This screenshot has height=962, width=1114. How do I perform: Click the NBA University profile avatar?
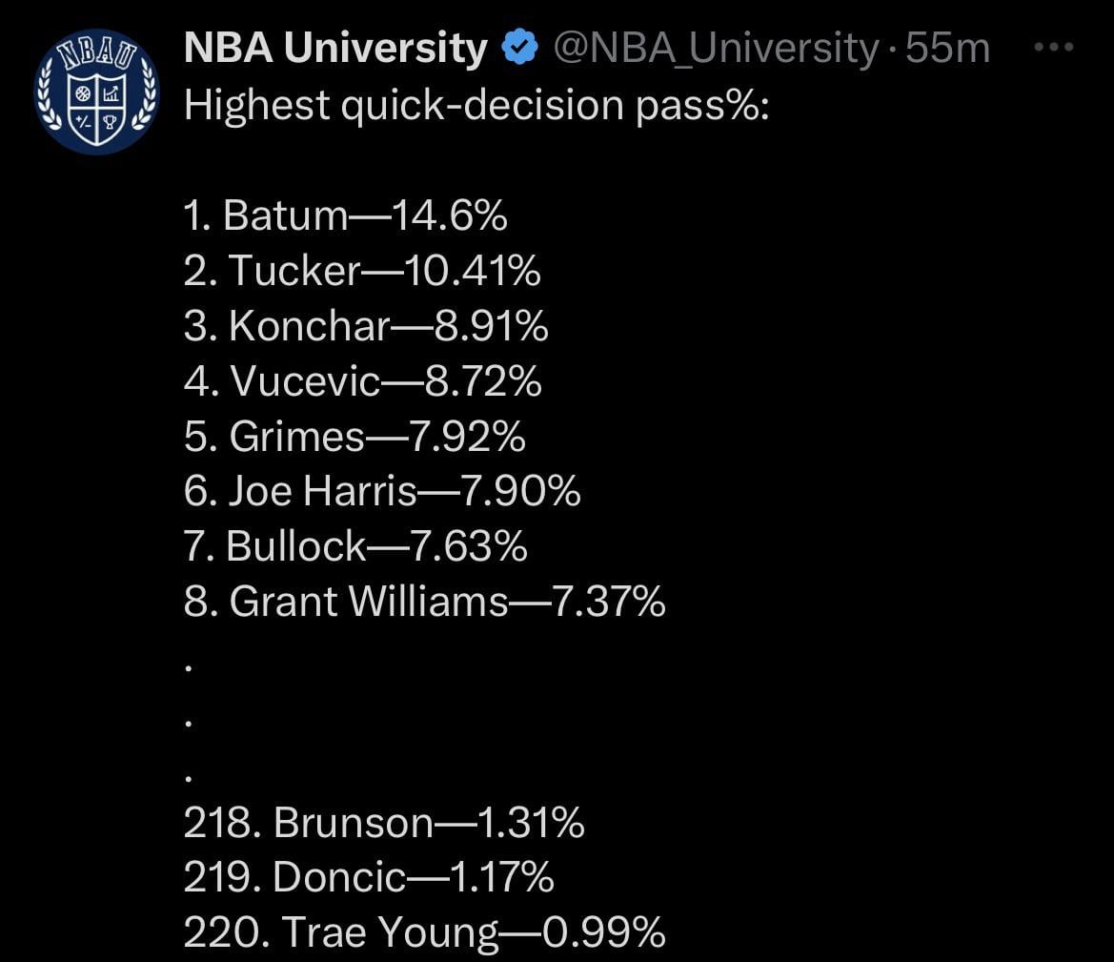(x=96, y=92)
